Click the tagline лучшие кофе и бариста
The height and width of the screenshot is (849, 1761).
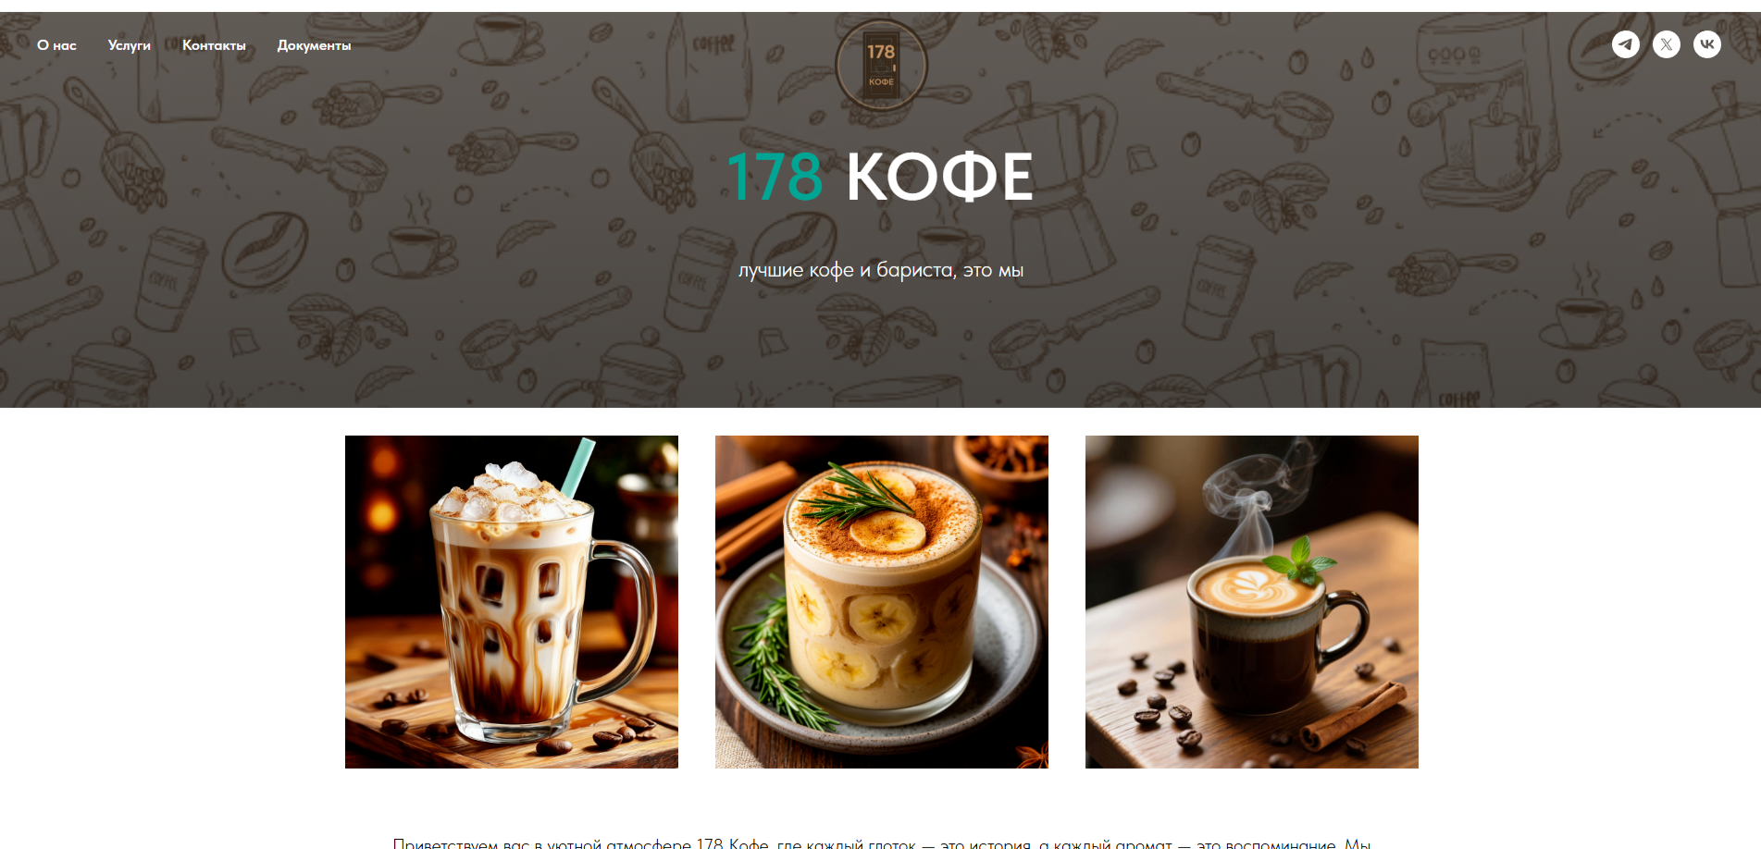pyautogui.click(x=881, y=270)
